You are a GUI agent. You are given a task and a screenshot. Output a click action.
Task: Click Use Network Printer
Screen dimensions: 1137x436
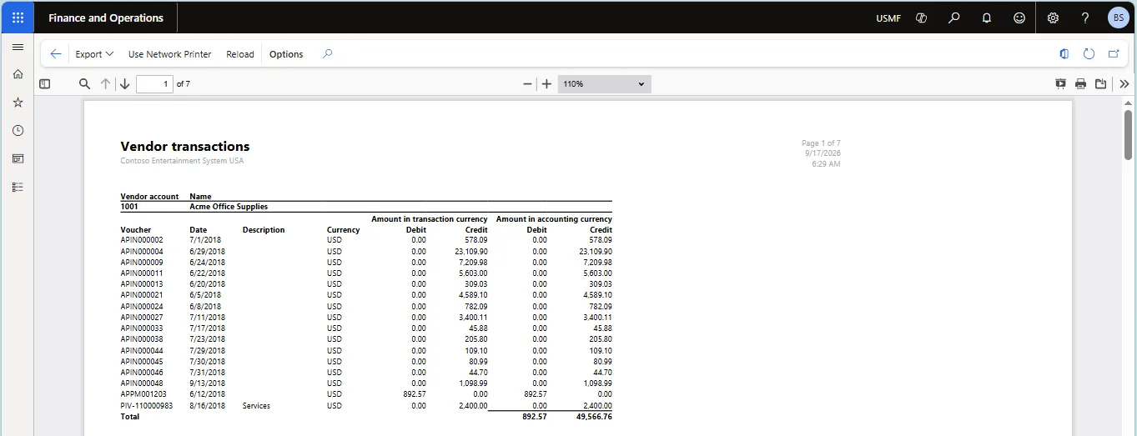[x=170, y=54]
